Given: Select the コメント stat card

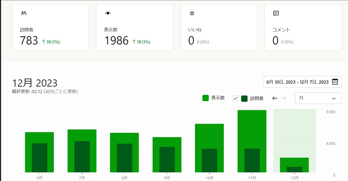Looking at the screenshot, I should pos(303,28).
